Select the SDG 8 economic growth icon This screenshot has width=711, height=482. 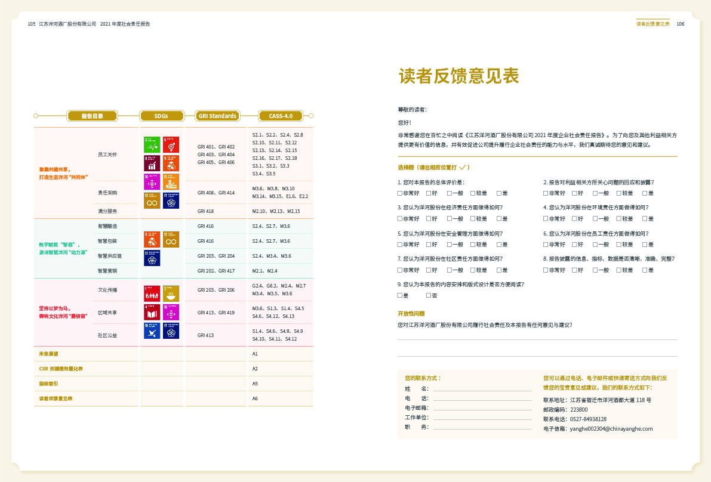point(152,163)
